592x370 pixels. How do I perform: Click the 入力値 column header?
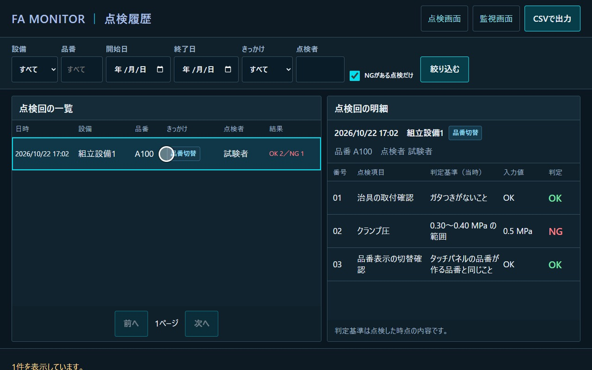coord(513,172)
